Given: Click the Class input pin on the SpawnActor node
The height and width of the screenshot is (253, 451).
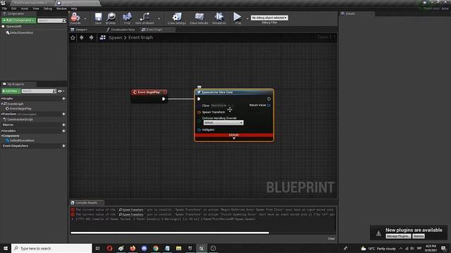Looking at the screenshot, I should click(199, 105).
